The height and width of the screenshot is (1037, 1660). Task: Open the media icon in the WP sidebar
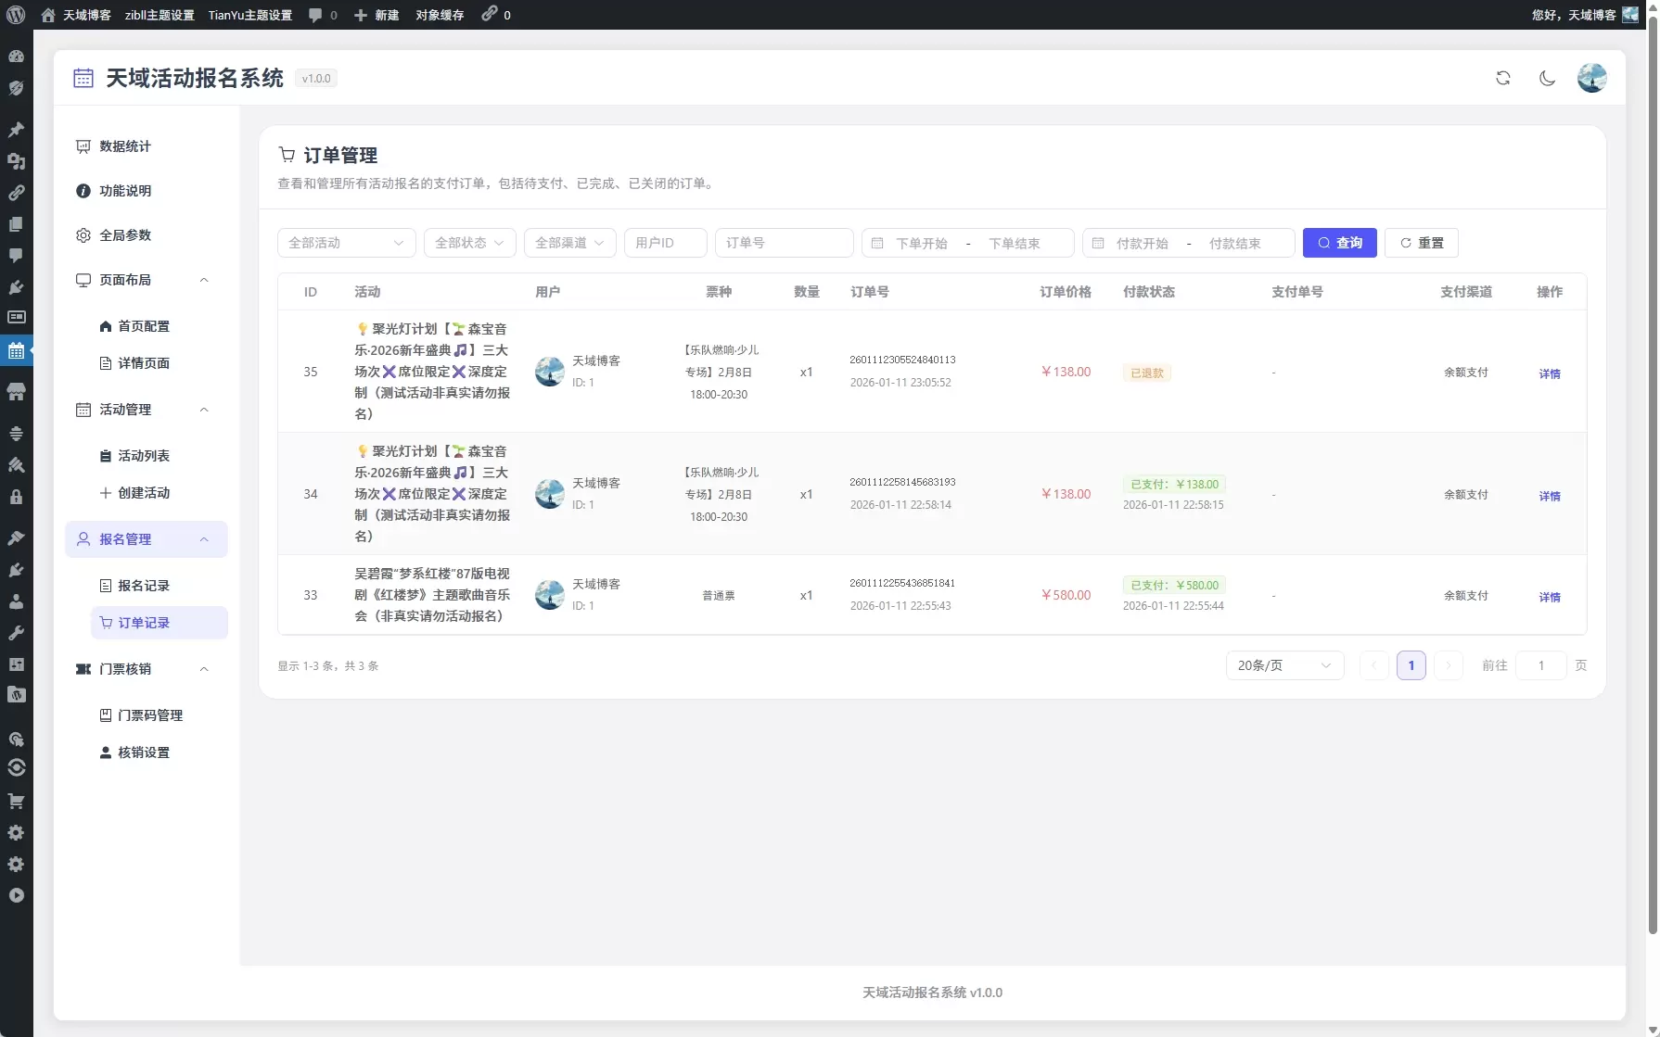point(16,161)
